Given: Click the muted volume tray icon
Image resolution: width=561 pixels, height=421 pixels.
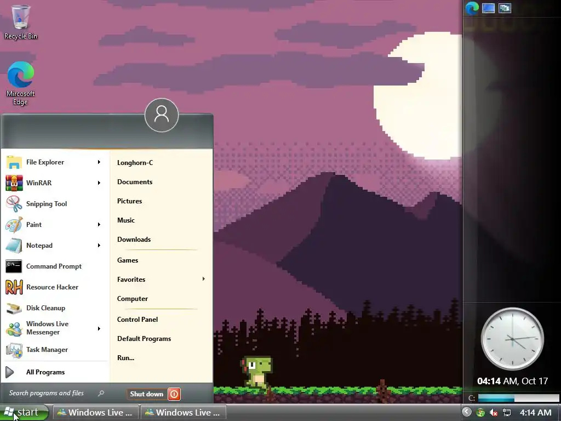Looking at the screenshot, I should click(x=494, y=412).
